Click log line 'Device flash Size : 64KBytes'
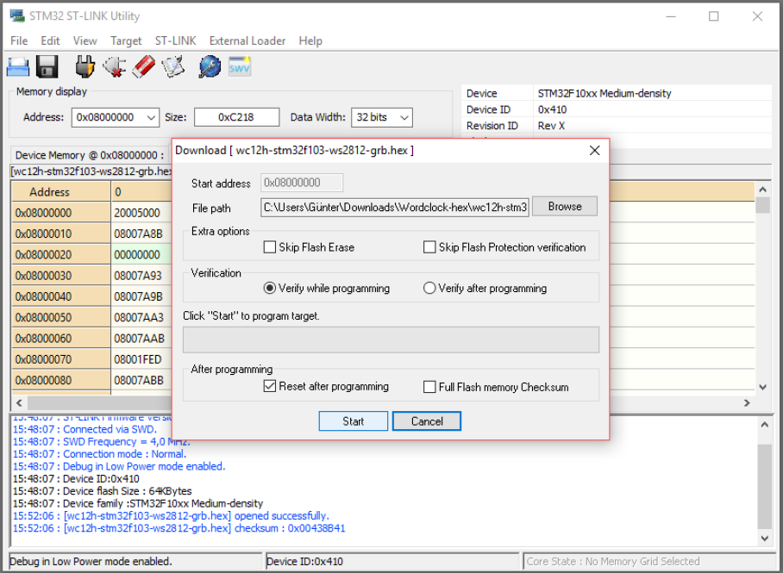Screen dimensions: 783x573 coord(102,491)
